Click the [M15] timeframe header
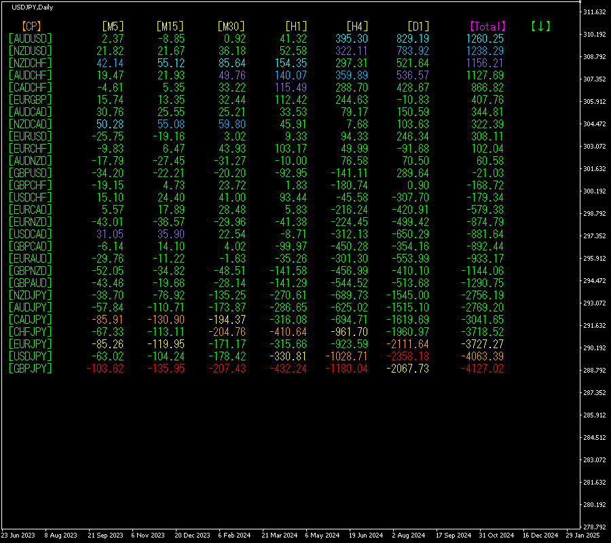 click(170, 26)
